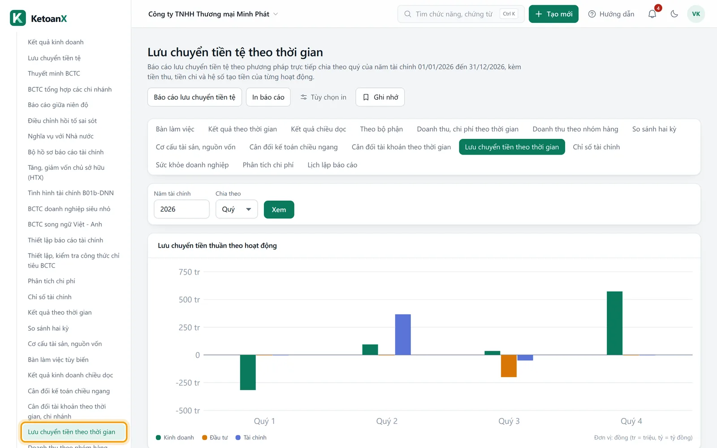Click the sliders icon in Tùy chọn in

coord(304,97)
